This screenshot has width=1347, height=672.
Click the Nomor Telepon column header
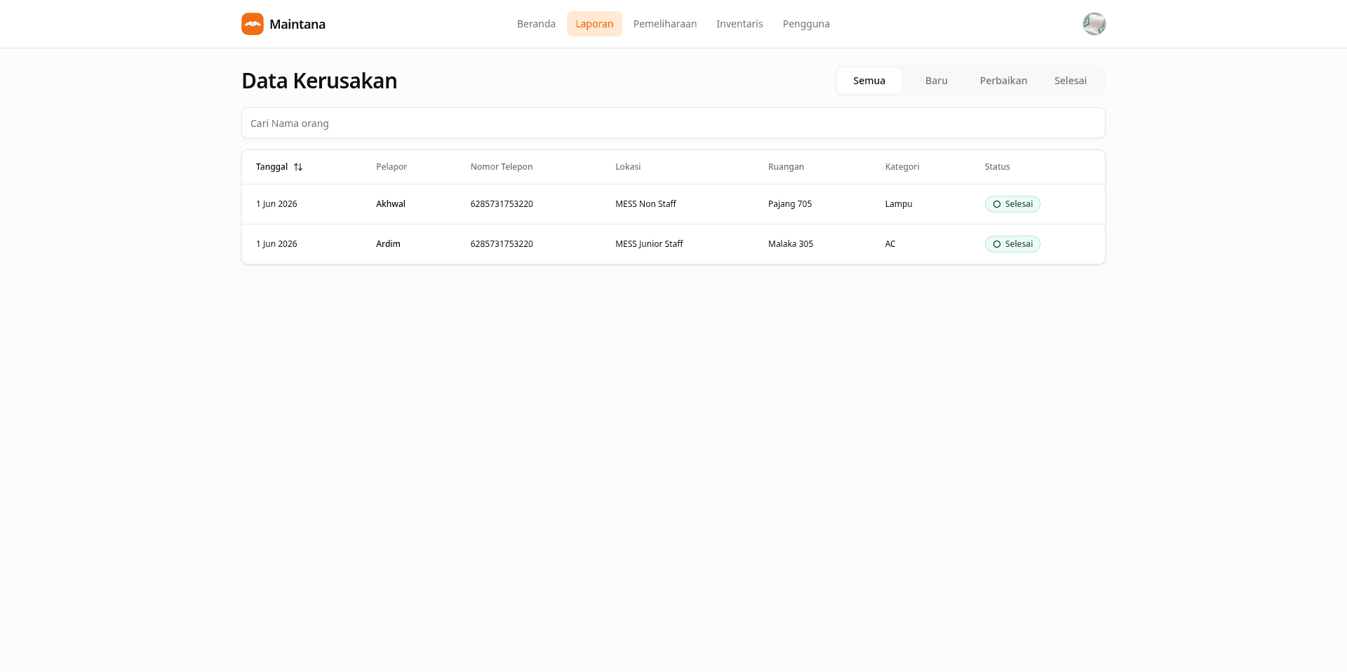[502, 167]
